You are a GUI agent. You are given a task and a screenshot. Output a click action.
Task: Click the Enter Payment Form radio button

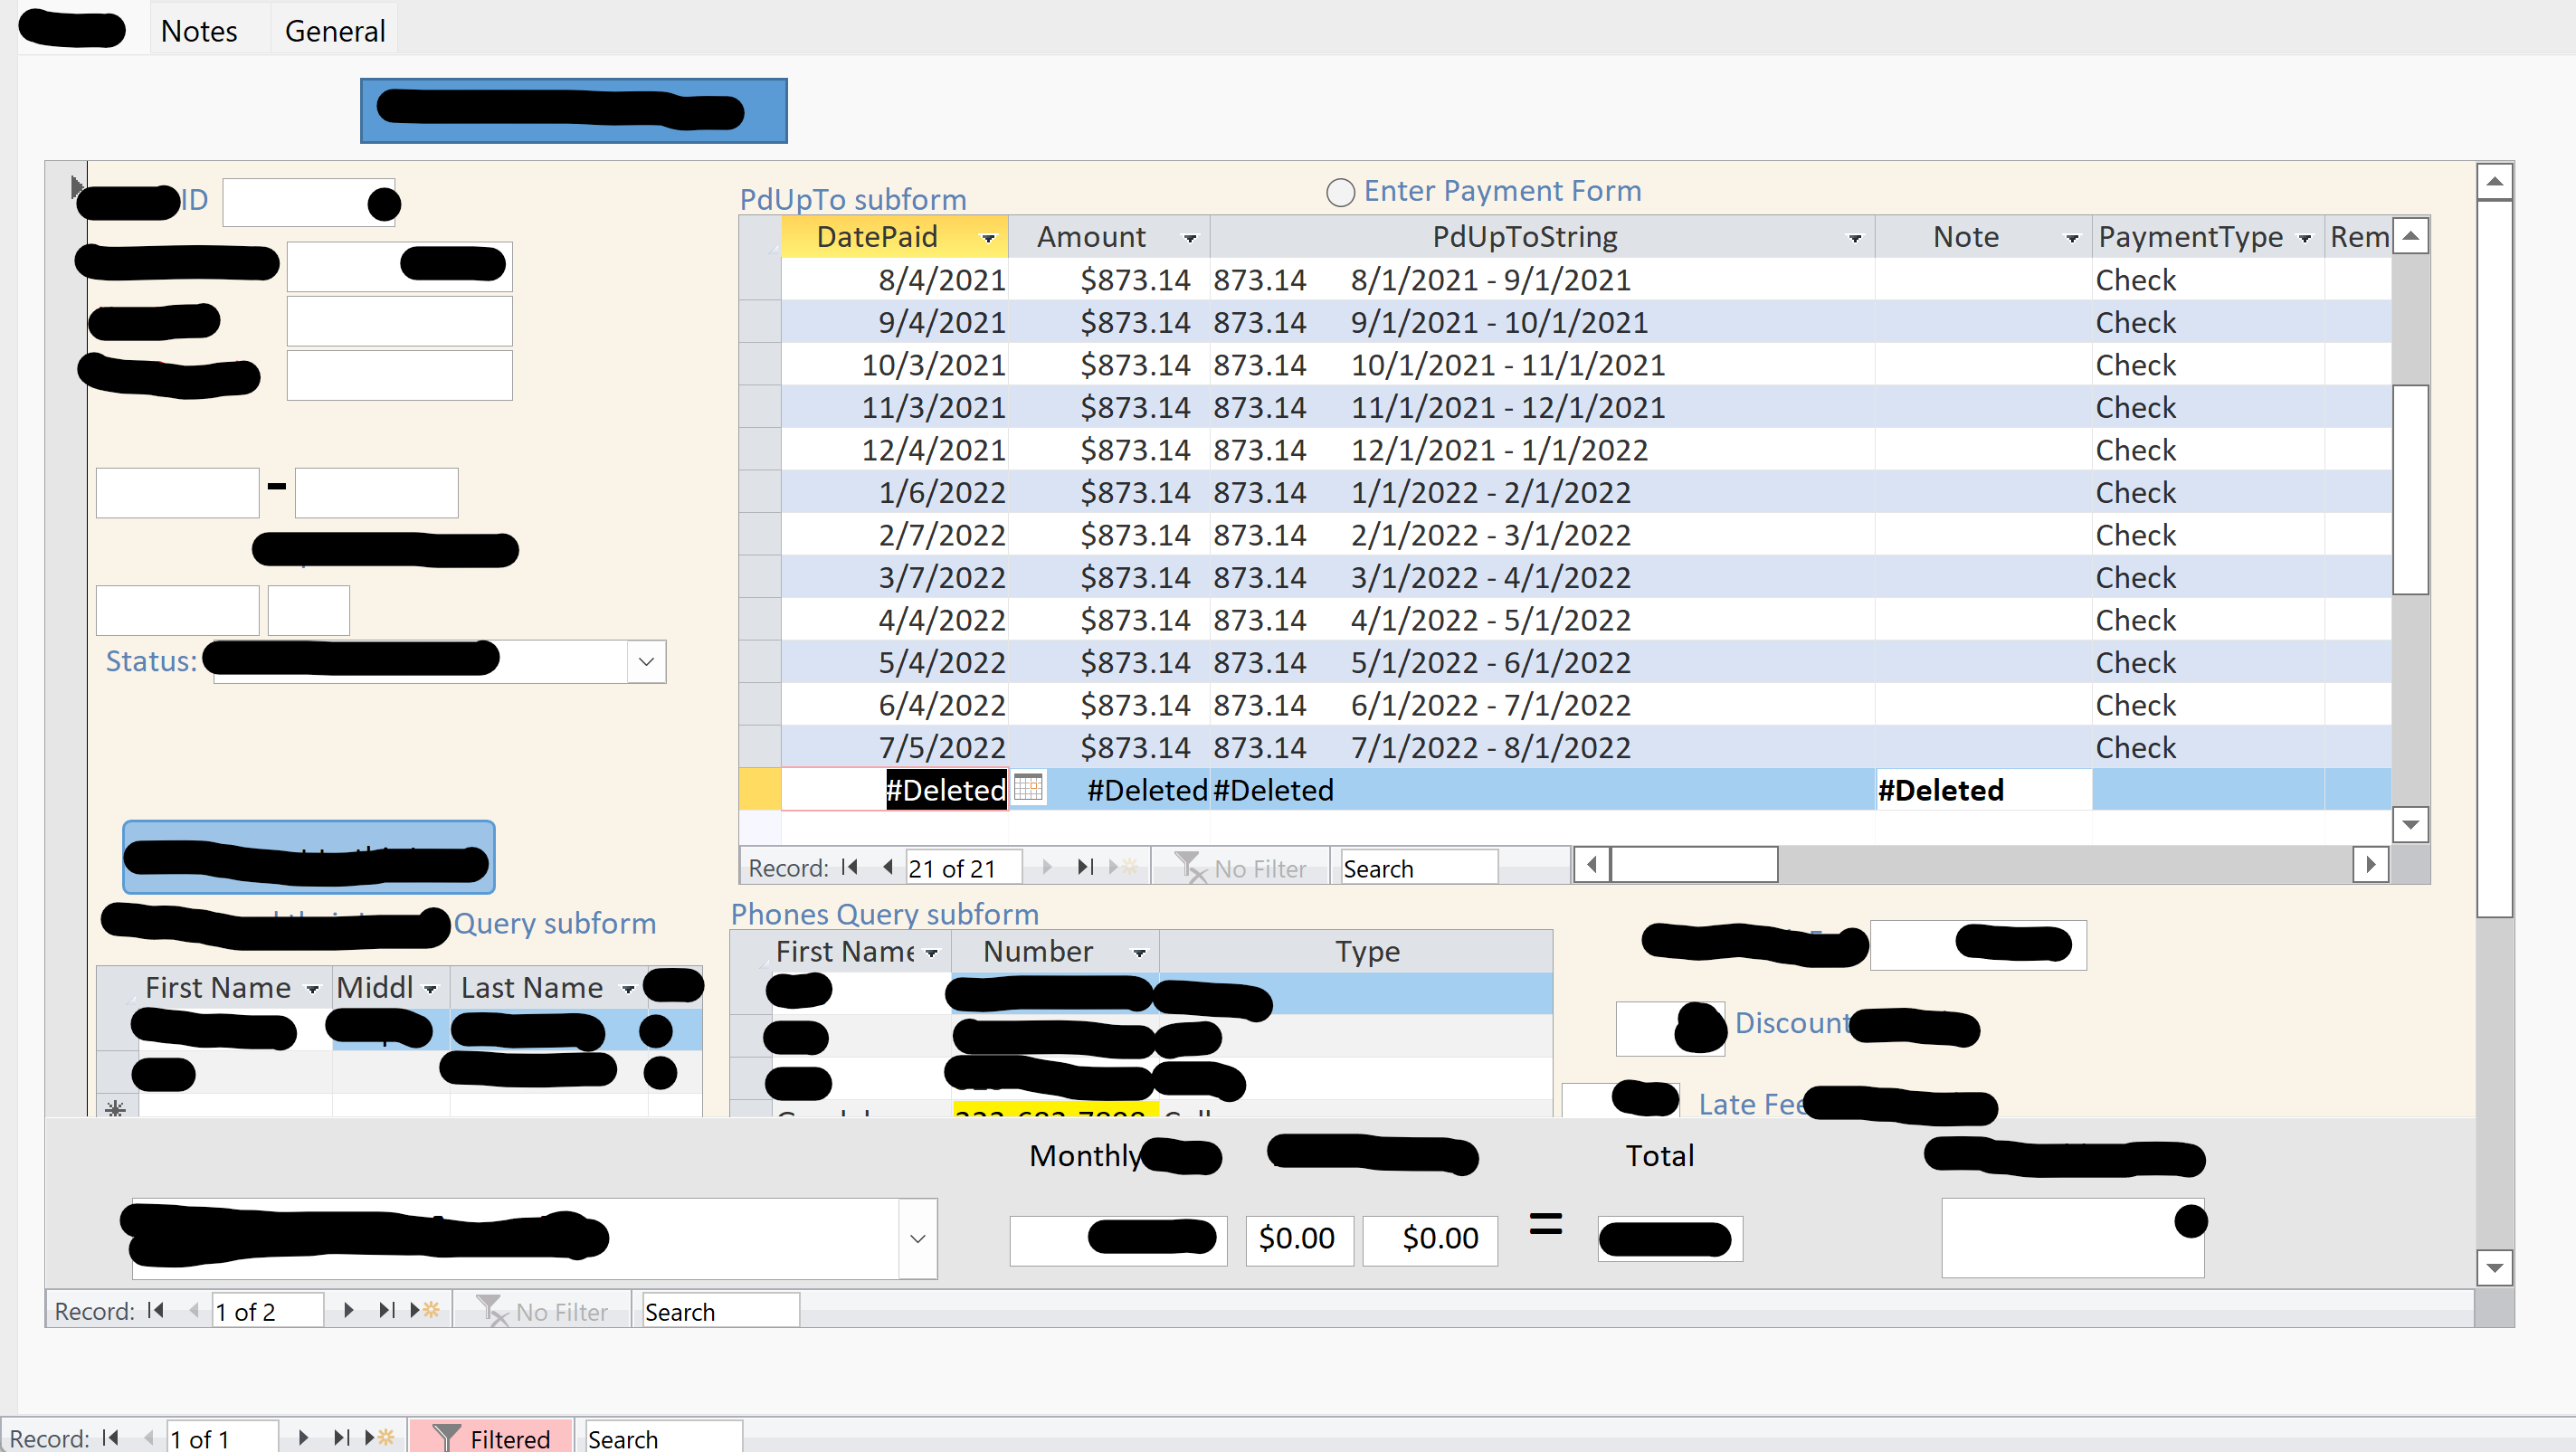[1341, 189]
